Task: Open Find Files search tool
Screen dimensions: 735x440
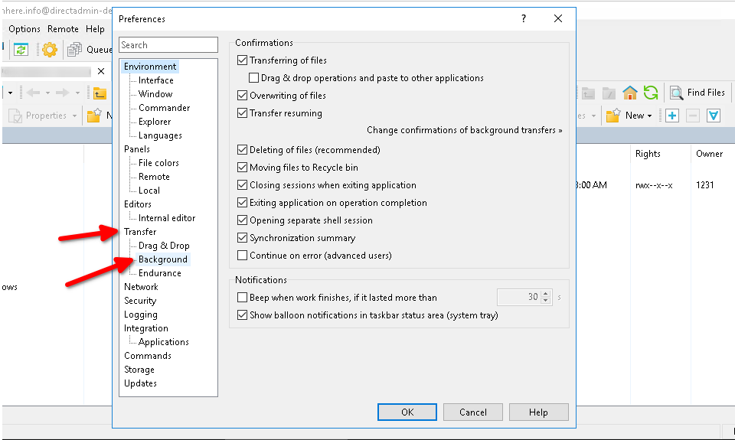Action: click(x=697, y=93)
